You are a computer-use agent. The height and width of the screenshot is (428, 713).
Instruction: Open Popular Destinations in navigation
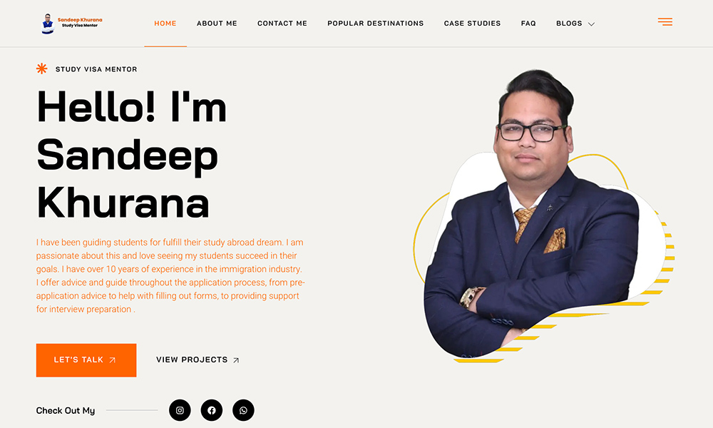[x=376, y=24]
